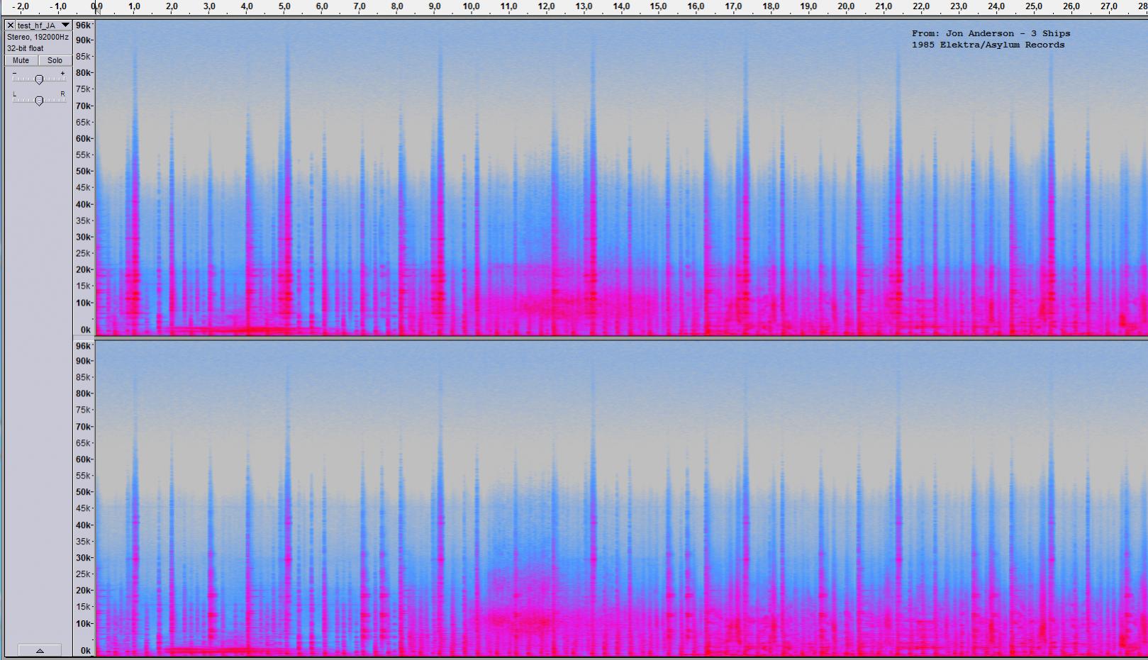Close the test_hf_JA track with X
Viewport: 1148px width, 660px height.
[10, 26]
